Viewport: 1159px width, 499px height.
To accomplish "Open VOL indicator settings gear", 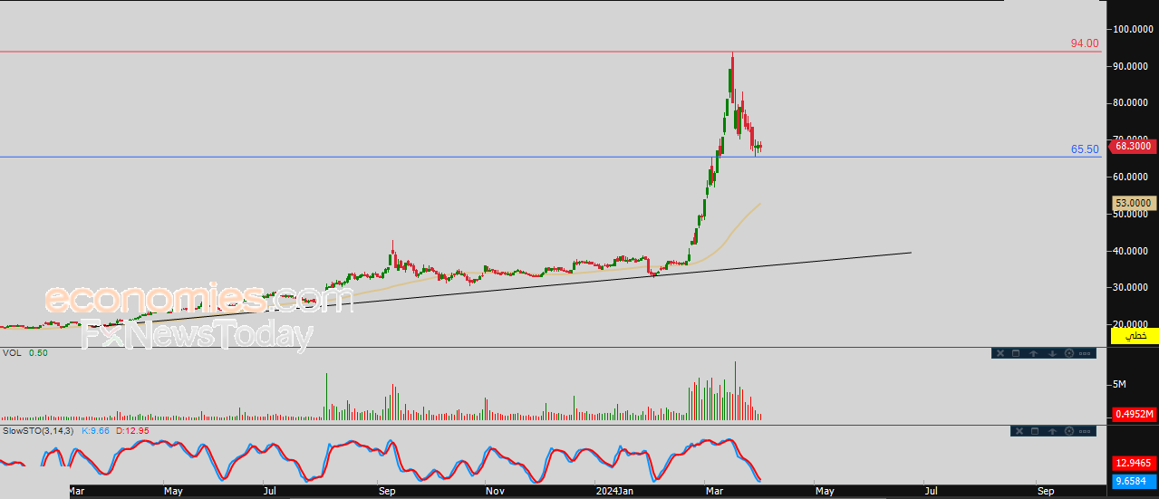I will pyautogui.click(x=1068, y=353).
